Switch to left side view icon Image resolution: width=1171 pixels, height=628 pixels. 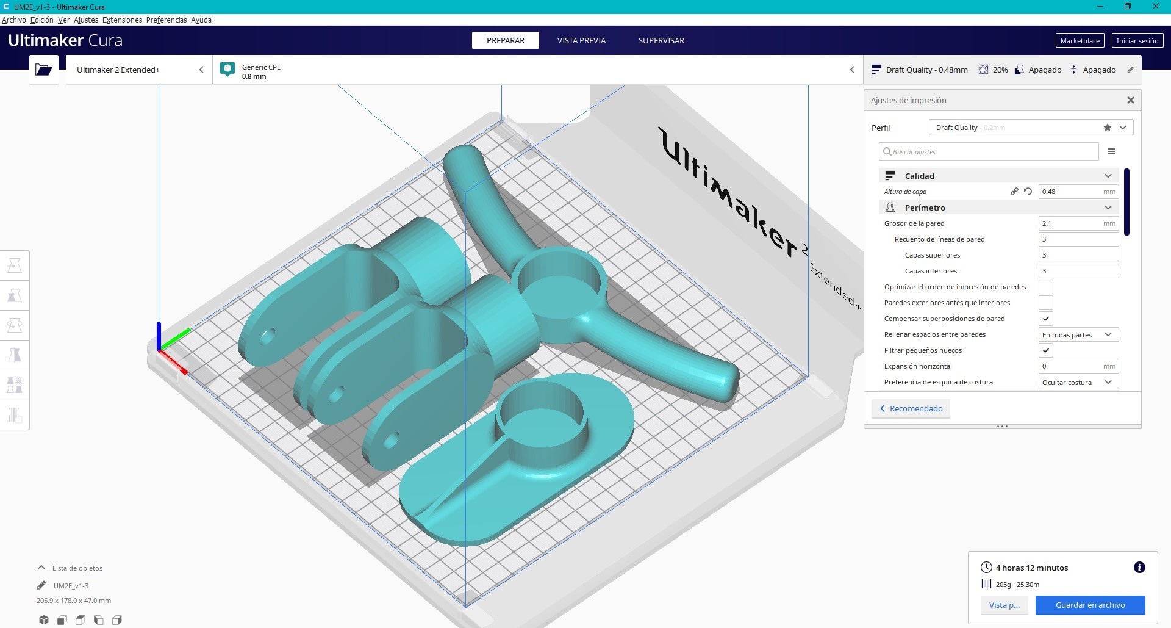99,620
